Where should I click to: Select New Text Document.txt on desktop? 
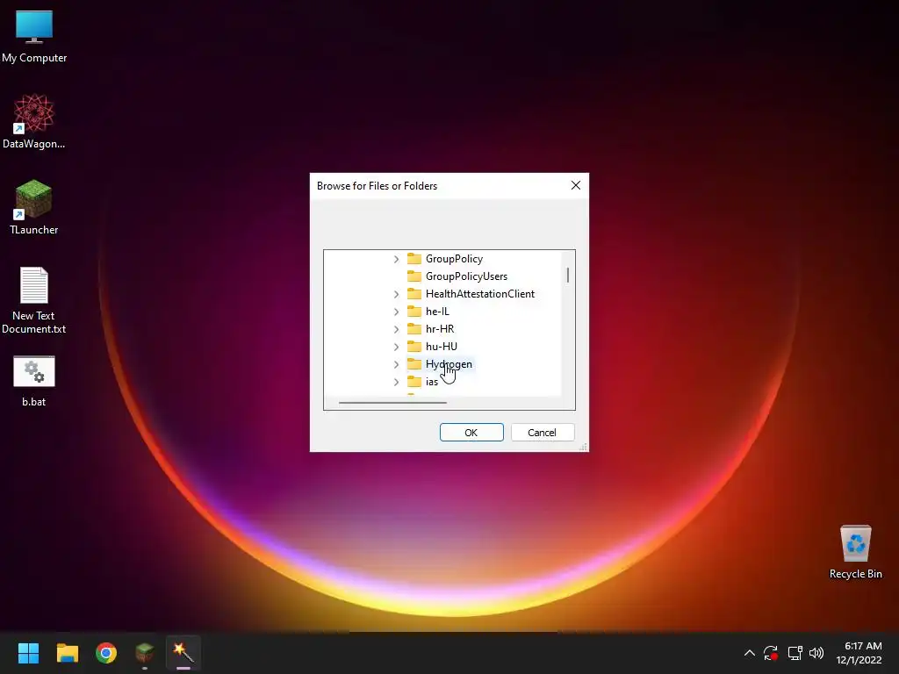[x=34, y=300]
